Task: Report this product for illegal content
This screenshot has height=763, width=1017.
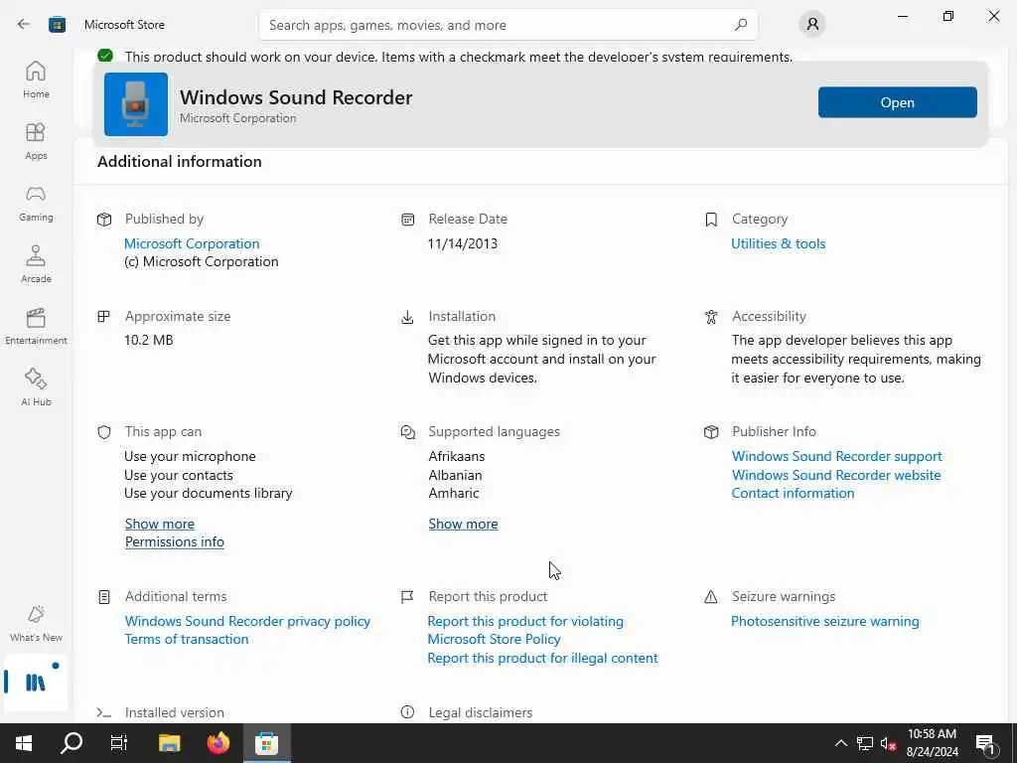Action: tap(542, 658)
